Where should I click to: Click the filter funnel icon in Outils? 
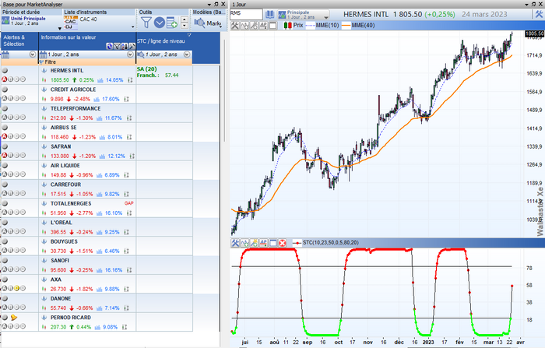pyautogui.click(x=146, y=22)
